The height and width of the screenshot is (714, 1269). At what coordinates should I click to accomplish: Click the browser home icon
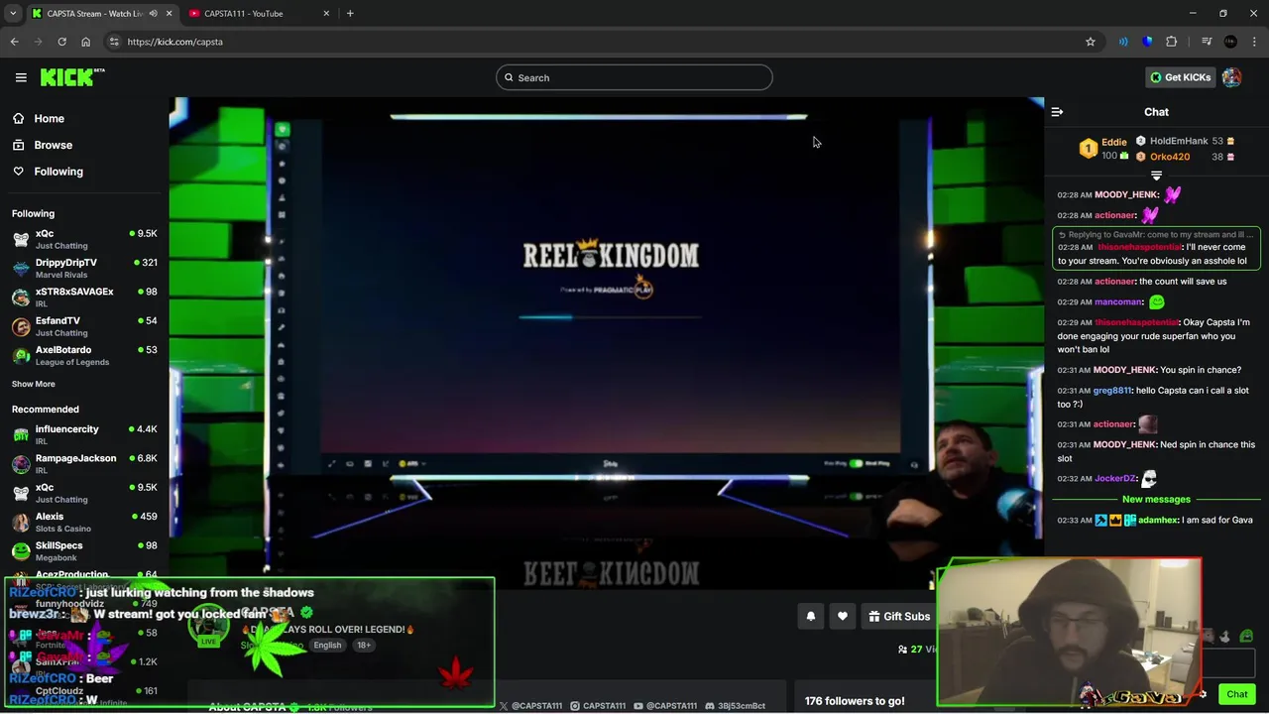[x=85, y=42]
